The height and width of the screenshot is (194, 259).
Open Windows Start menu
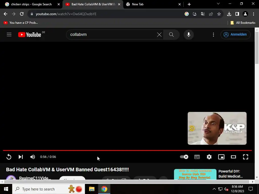[6, 189]
